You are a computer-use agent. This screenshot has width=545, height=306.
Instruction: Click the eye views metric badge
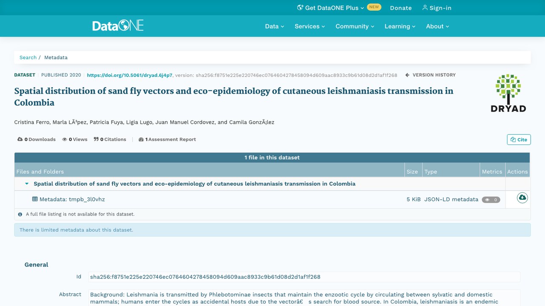click(491, 200)
